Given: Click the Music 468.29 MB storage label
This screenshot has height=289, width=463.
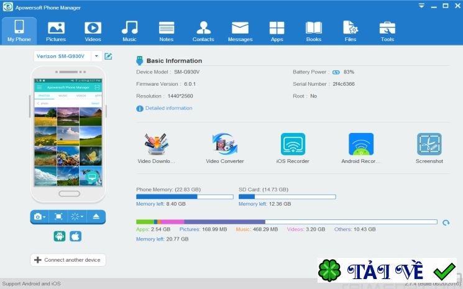Looking at the screenshot, I should (257, 229).
